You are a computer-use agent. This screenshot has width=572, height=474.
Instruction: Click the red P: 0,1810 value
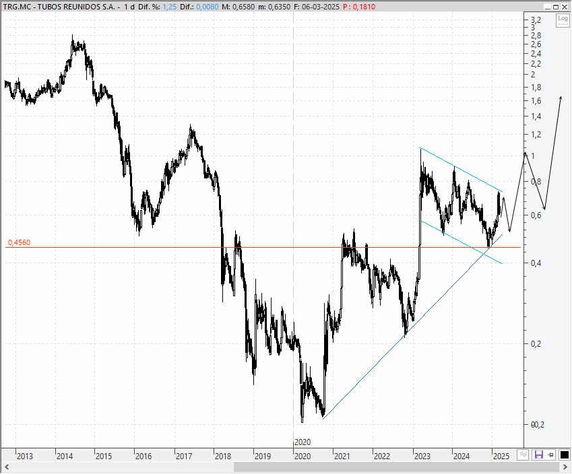point(359,7)
